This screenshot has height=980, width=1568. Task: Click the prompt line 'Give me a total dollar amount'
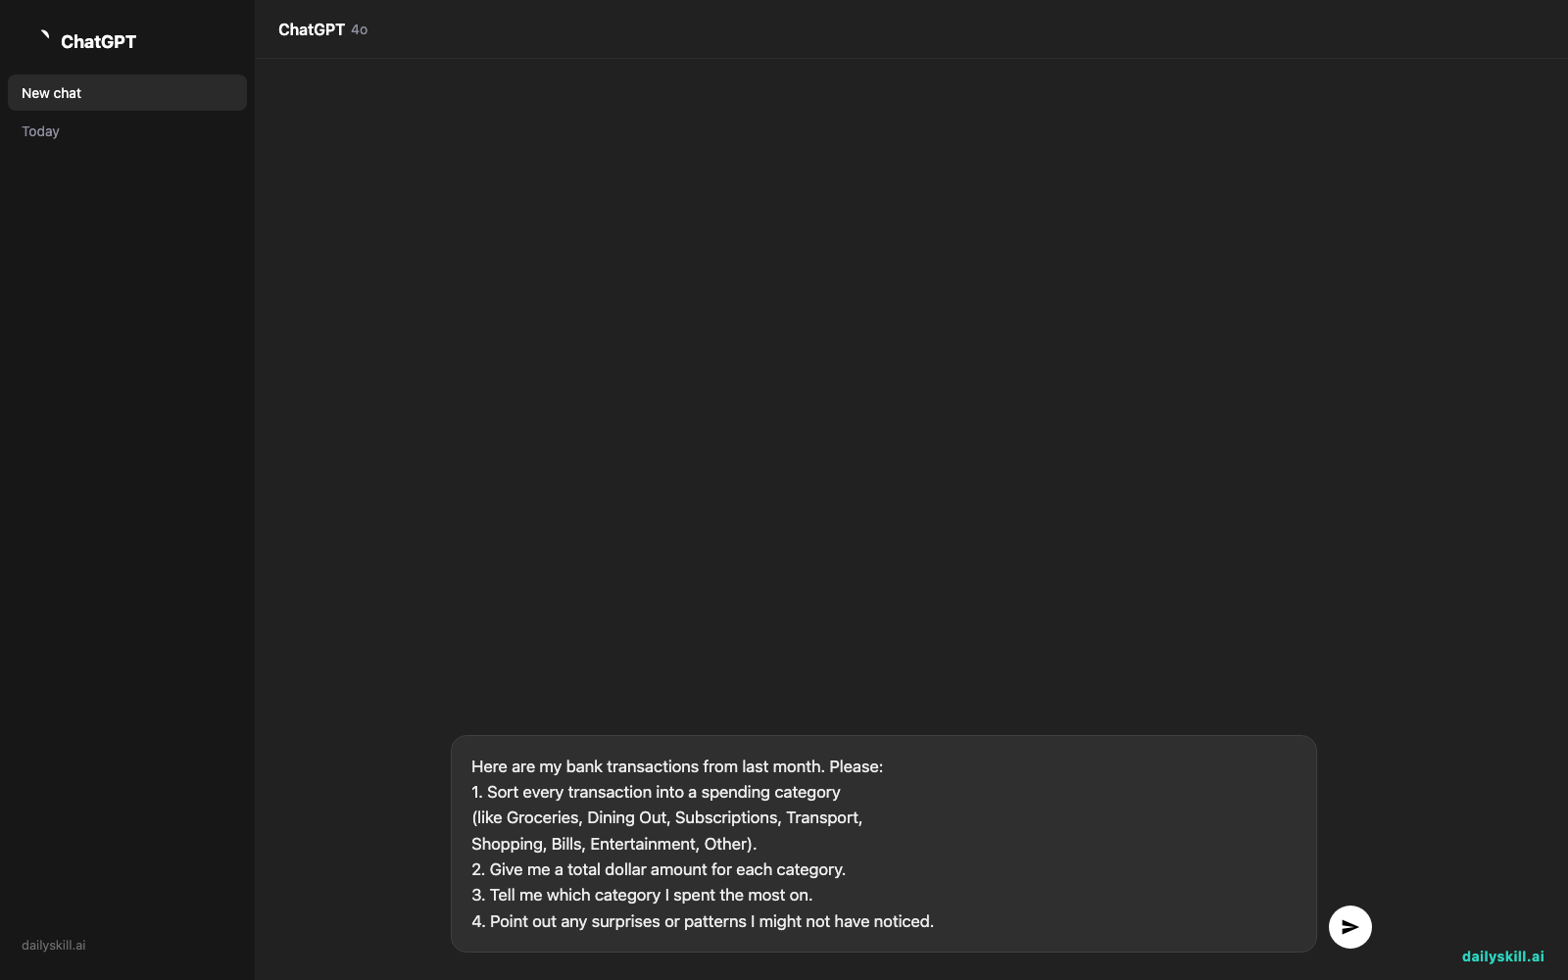click(x=659, y=869)
